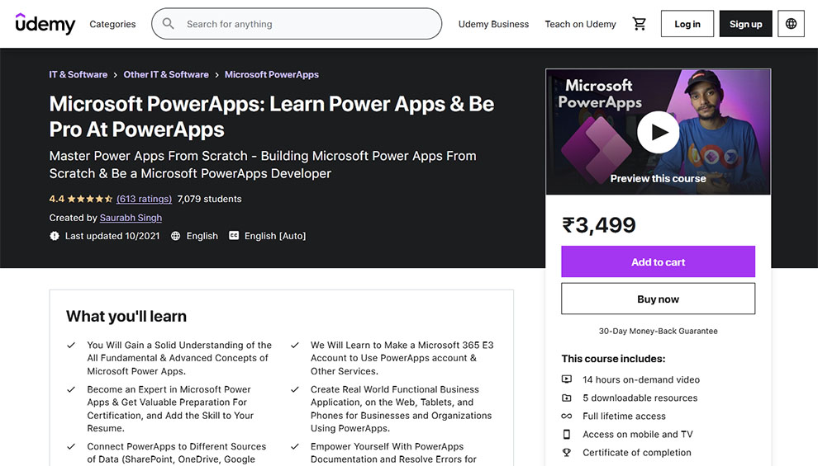Click the Buy now button
The height and width of the screenshot is (466, 818).
658,299
